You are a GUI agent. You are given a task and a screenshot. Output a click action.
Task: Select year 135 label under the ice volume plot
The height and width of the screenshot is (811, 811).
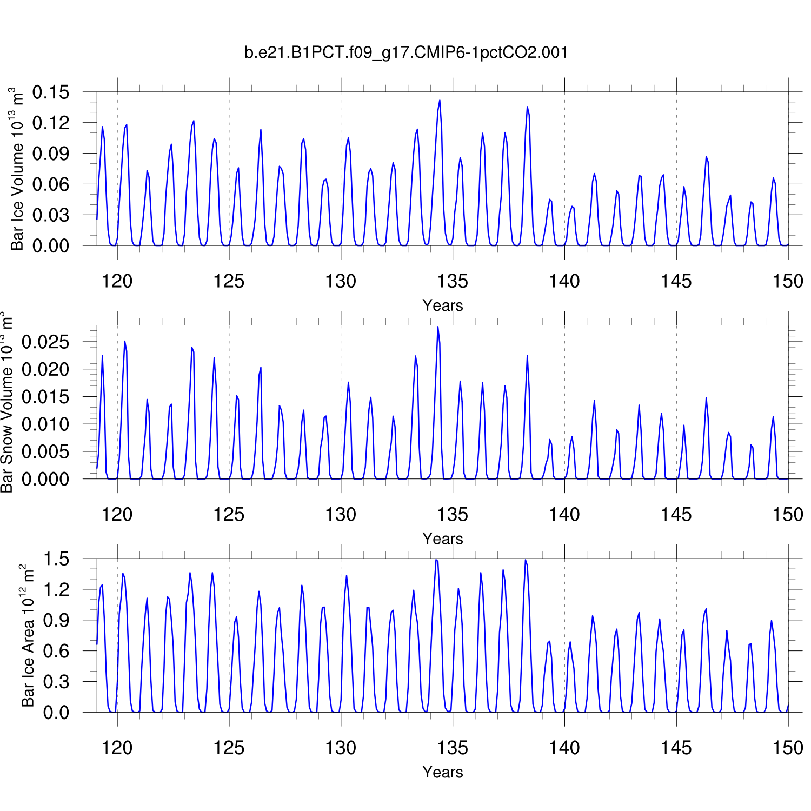point(453,281)
